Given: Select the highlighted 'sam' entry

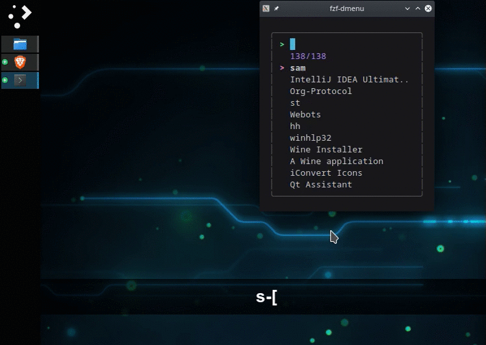Looking at the screenshot, I should point(298,68).
